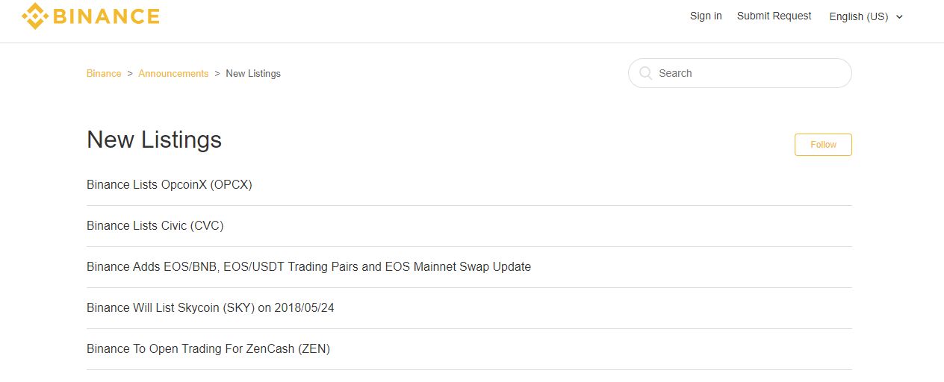Open ZenCash (ZEN) trading announcement

pos(208,348)
